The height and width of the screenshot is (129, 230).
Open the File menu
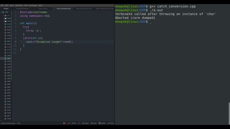click(x=2, y=5)
